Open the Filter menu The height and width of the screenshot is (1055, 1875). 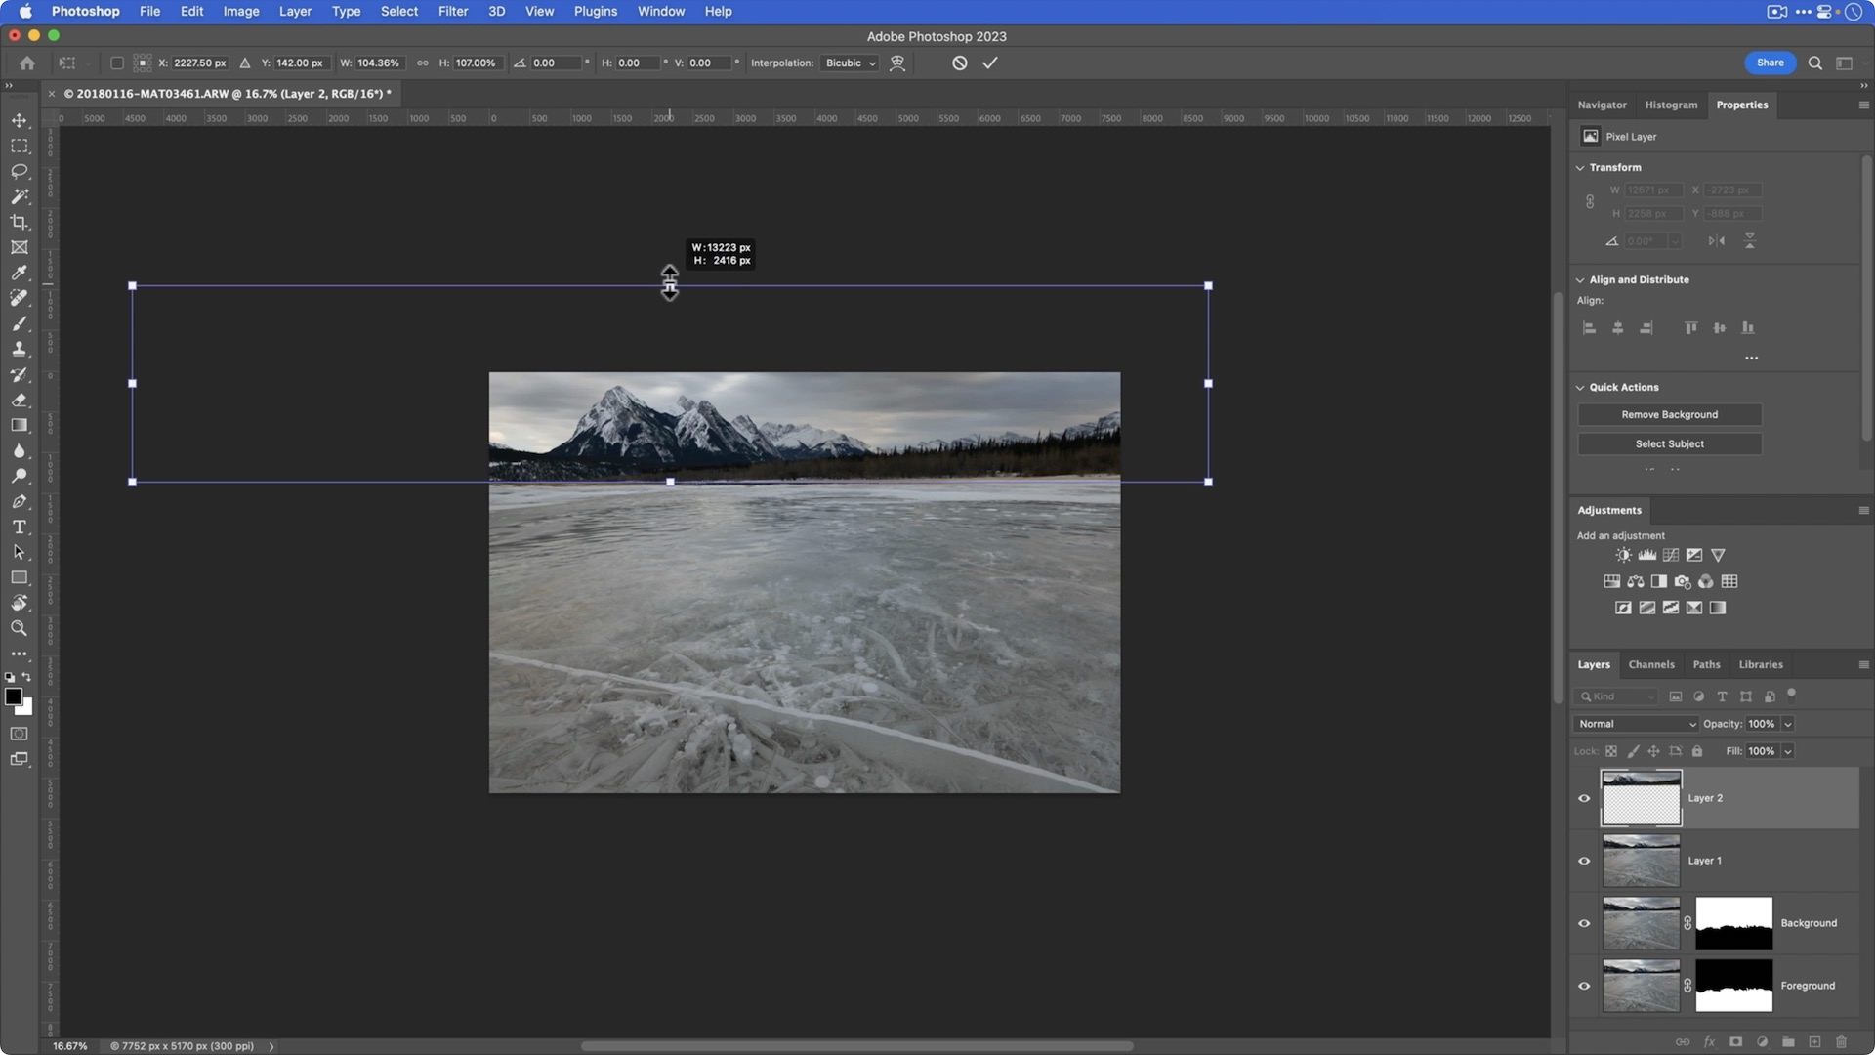tap(452, 11)
